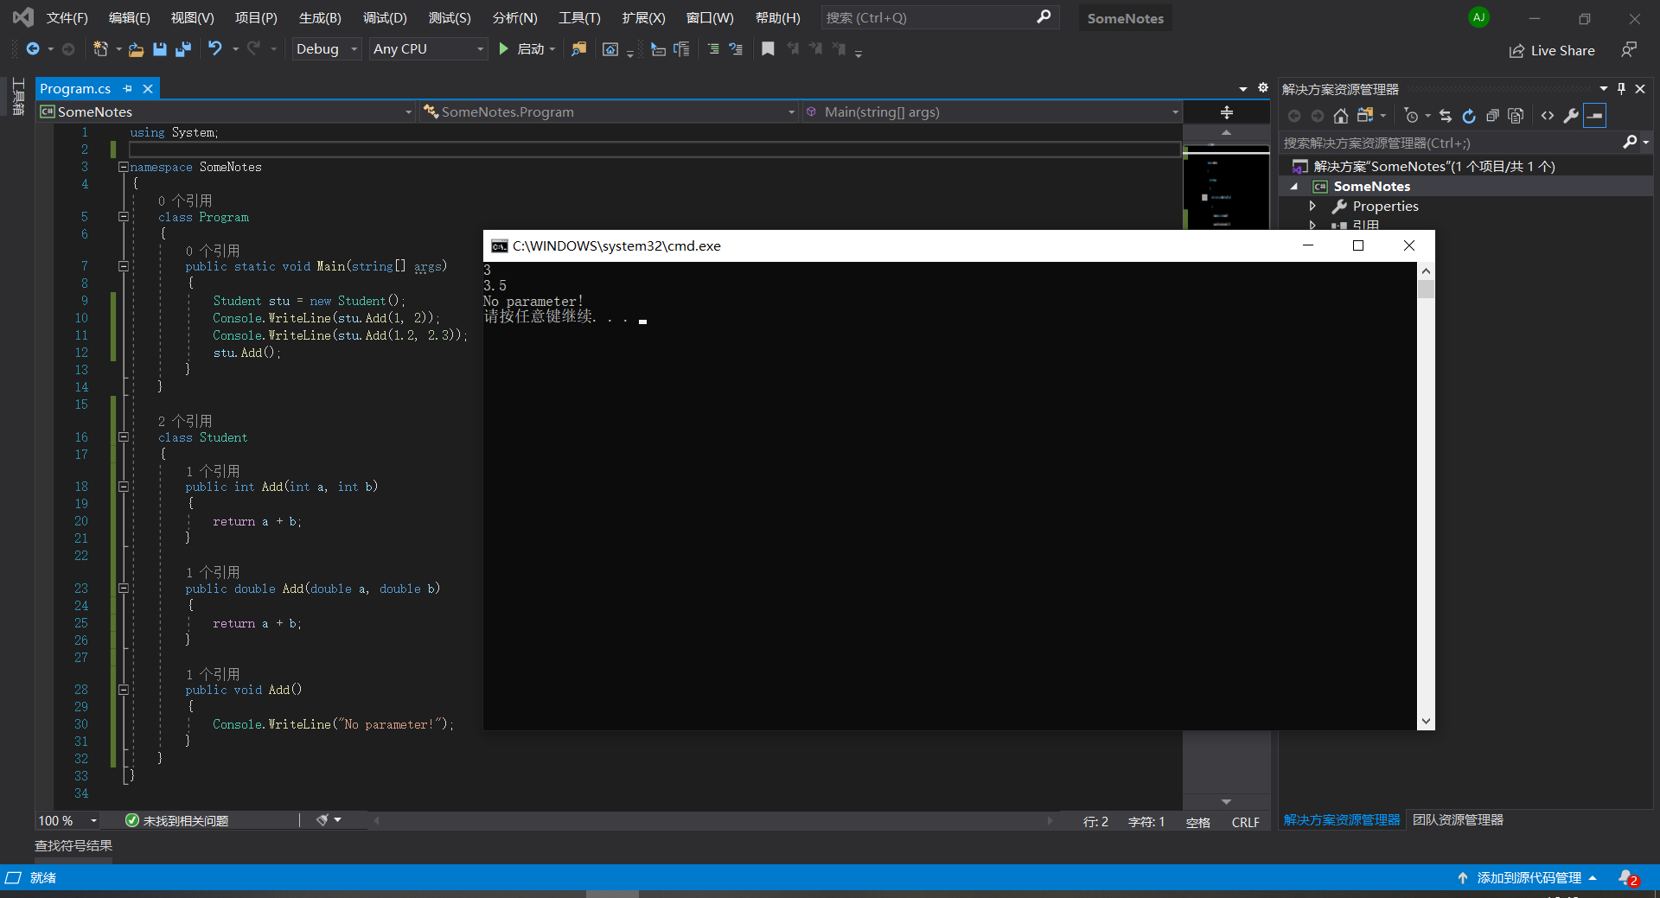Collapse the Main method code block
1660x898 pixels.
[123, 266]
